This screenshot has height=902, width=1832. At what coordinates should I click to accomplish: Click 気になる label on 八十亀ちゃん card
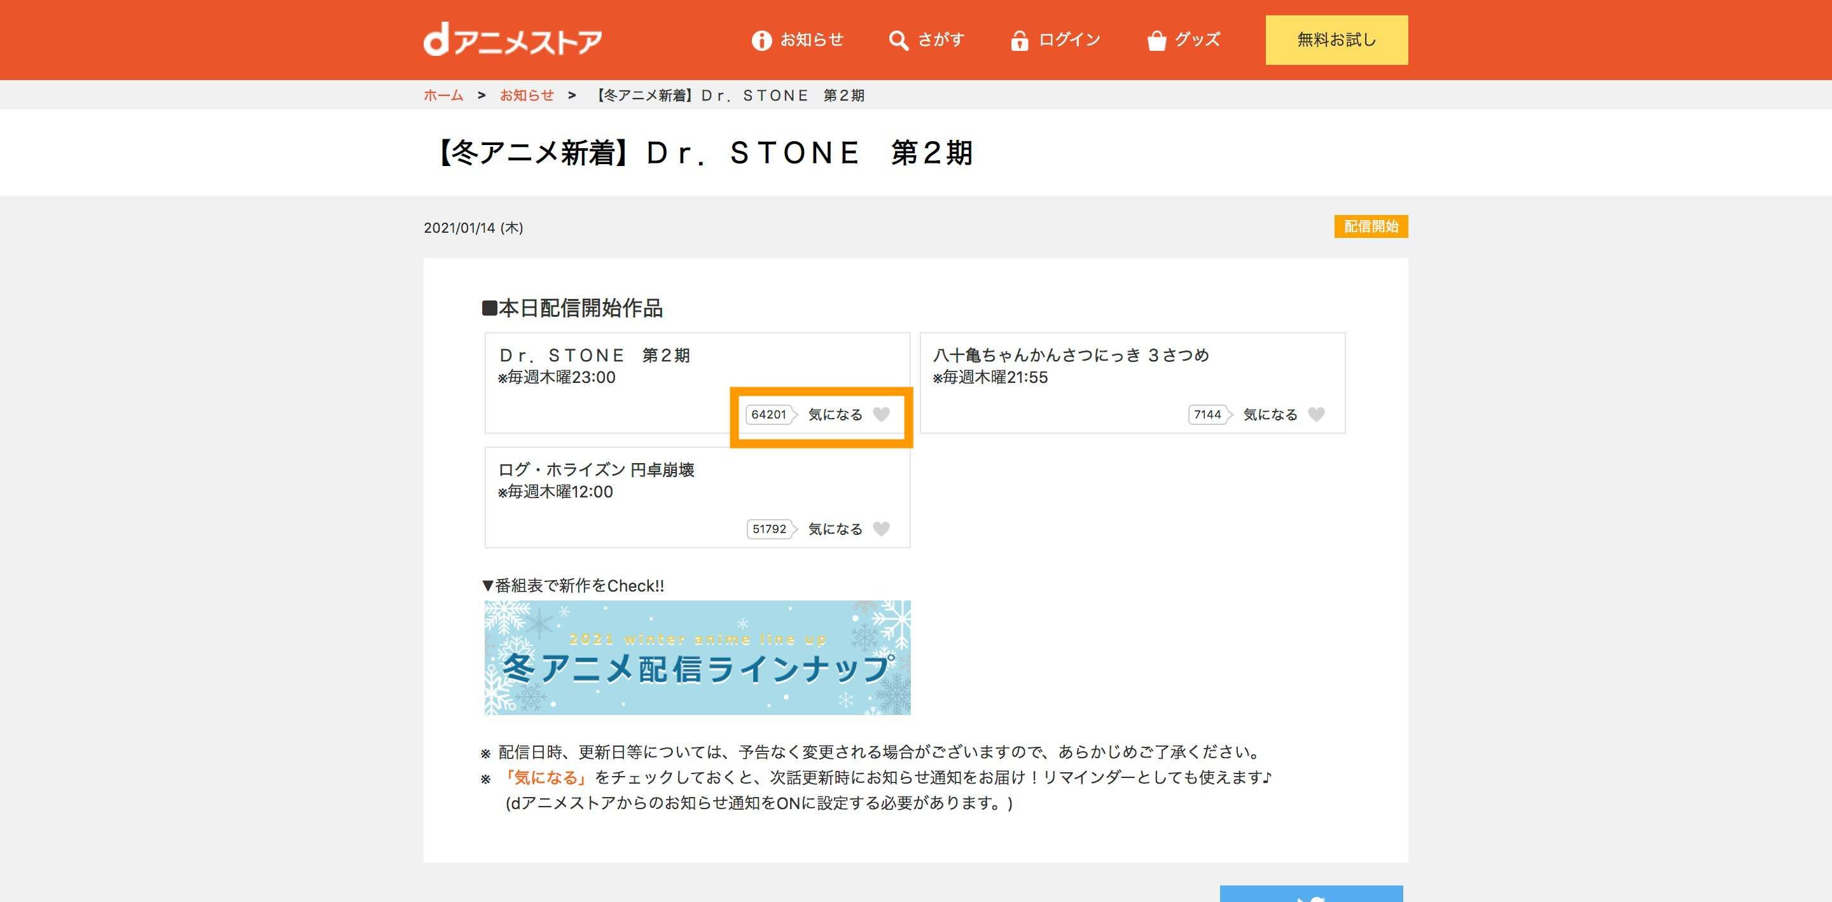coord(1270,414)
